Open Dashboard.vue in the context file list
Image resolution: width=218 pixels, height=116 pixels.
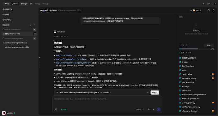click(188, 66)
